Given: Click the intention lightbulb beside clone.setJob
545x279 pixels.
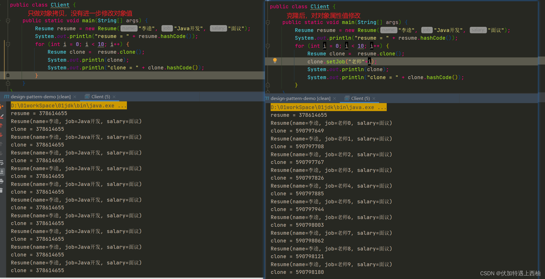Looking at the screenshot, I should pos(275,61).
